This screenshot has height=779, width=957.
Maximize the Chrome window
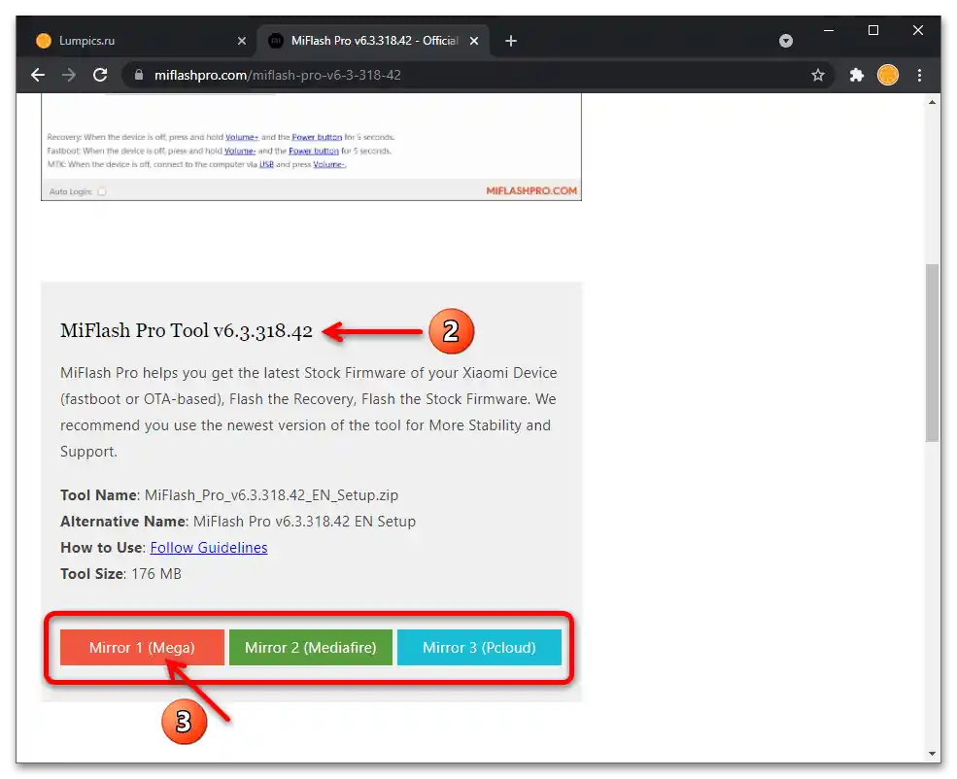pos(873,30)
